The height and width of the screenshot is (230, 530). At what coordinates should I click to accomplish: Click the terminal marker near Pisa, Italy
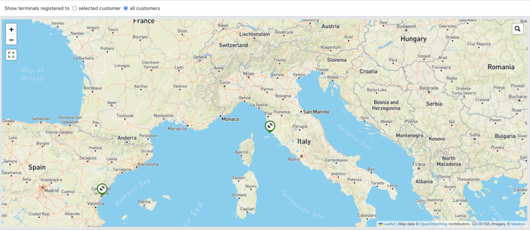270,126
